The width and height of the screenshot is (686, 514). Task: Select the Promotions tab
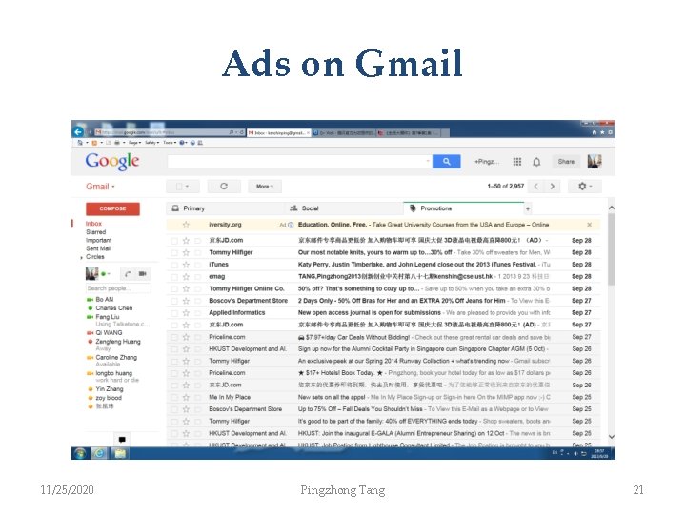click(x=464, y=208)
